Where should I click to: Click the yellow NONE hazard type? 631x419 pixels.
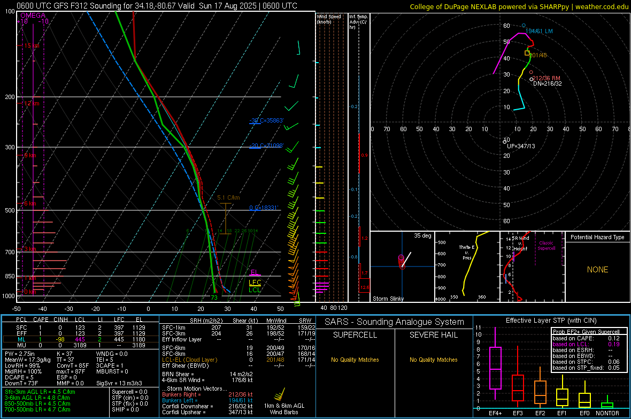click(x=598, y=270)
